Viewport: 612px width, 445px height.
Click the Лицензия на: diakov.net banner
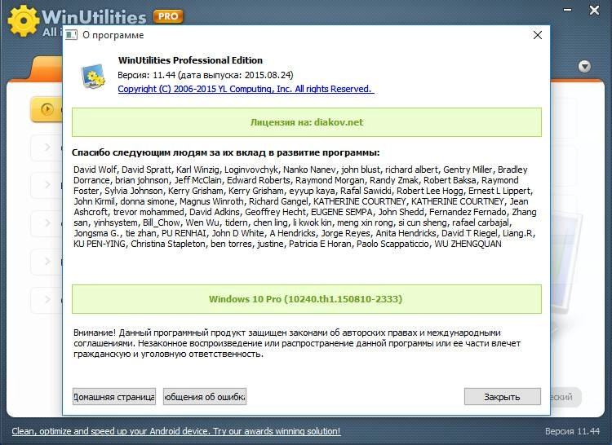[306, 122]
